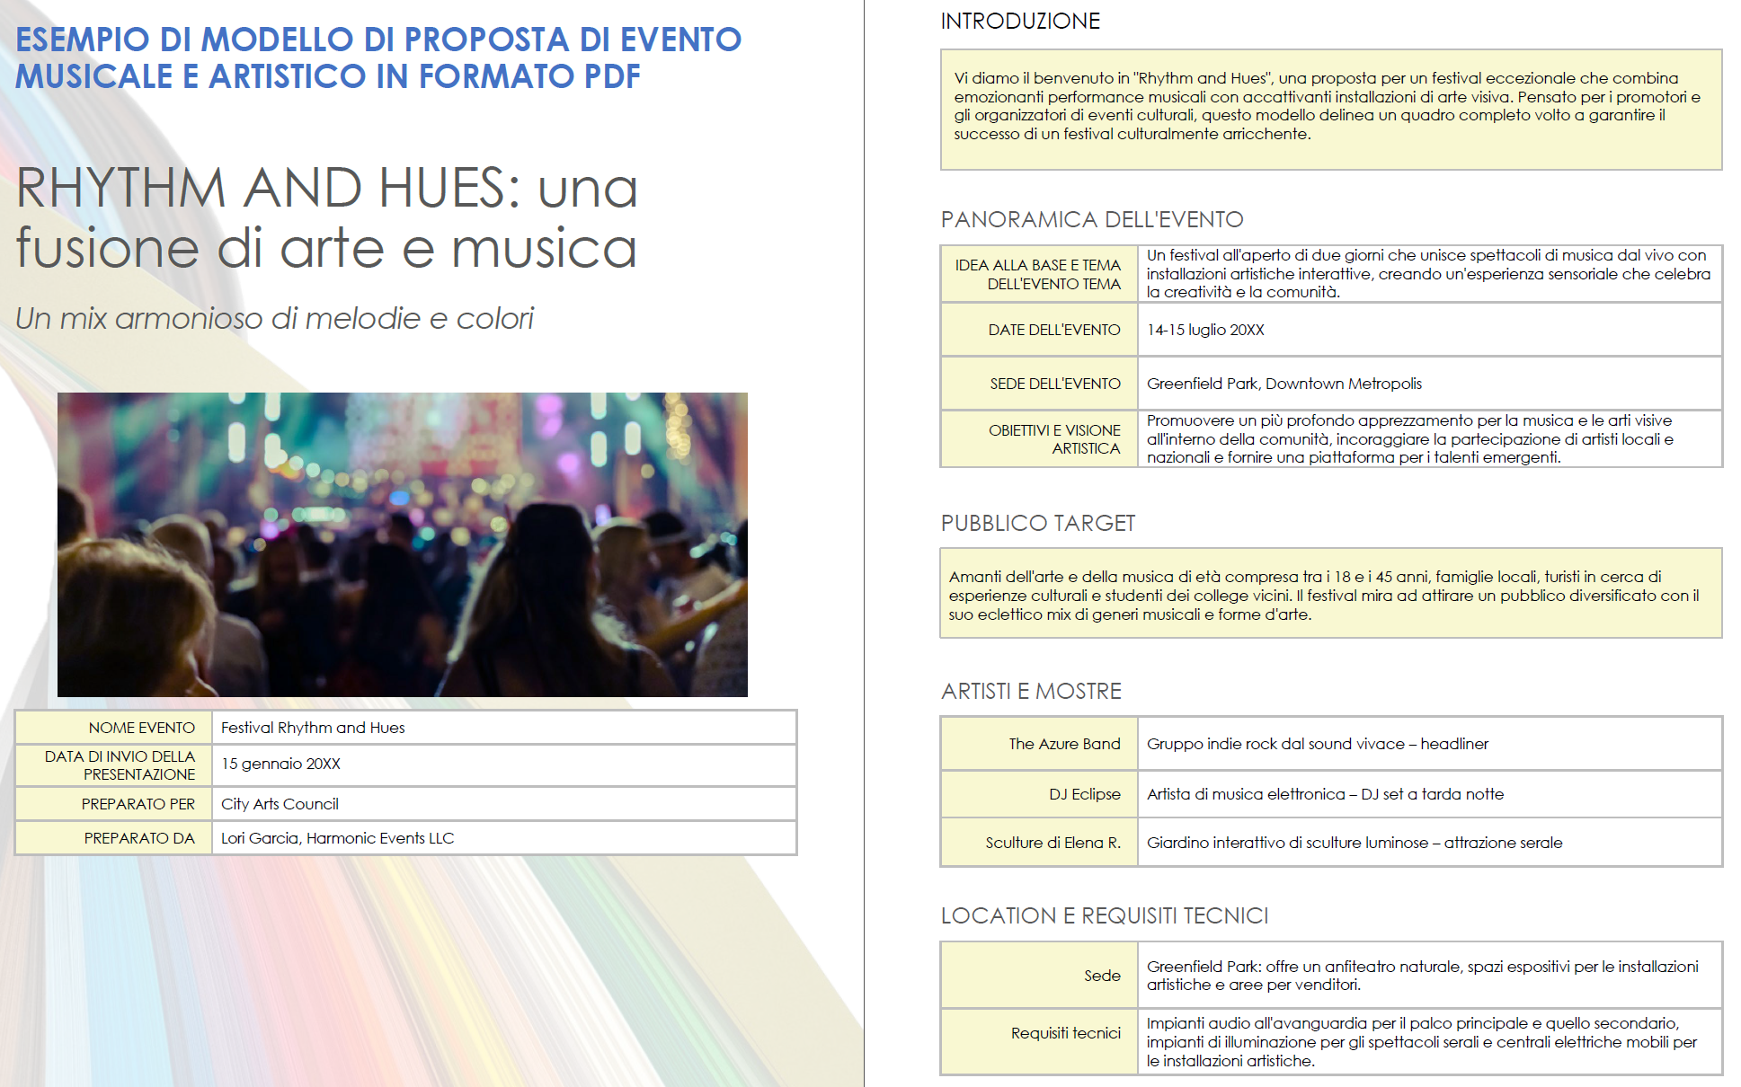Click the 'Festival Rhythm and Hues' value field
1741x1087 pixels.
[x=504, y=728]
